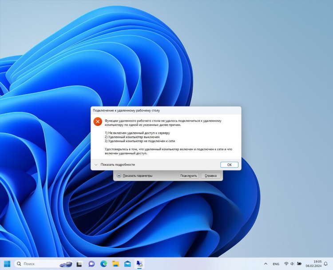The image size is (333, 270).
Task: Open Task View from taskbar
Action: [79, 264]
